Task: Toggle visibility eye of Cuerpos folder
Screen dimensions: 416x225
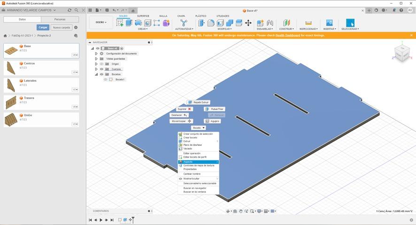Action: [x=101, y=69]
